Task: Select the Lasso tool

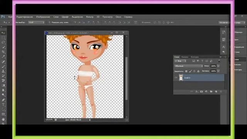Action: 3,42
